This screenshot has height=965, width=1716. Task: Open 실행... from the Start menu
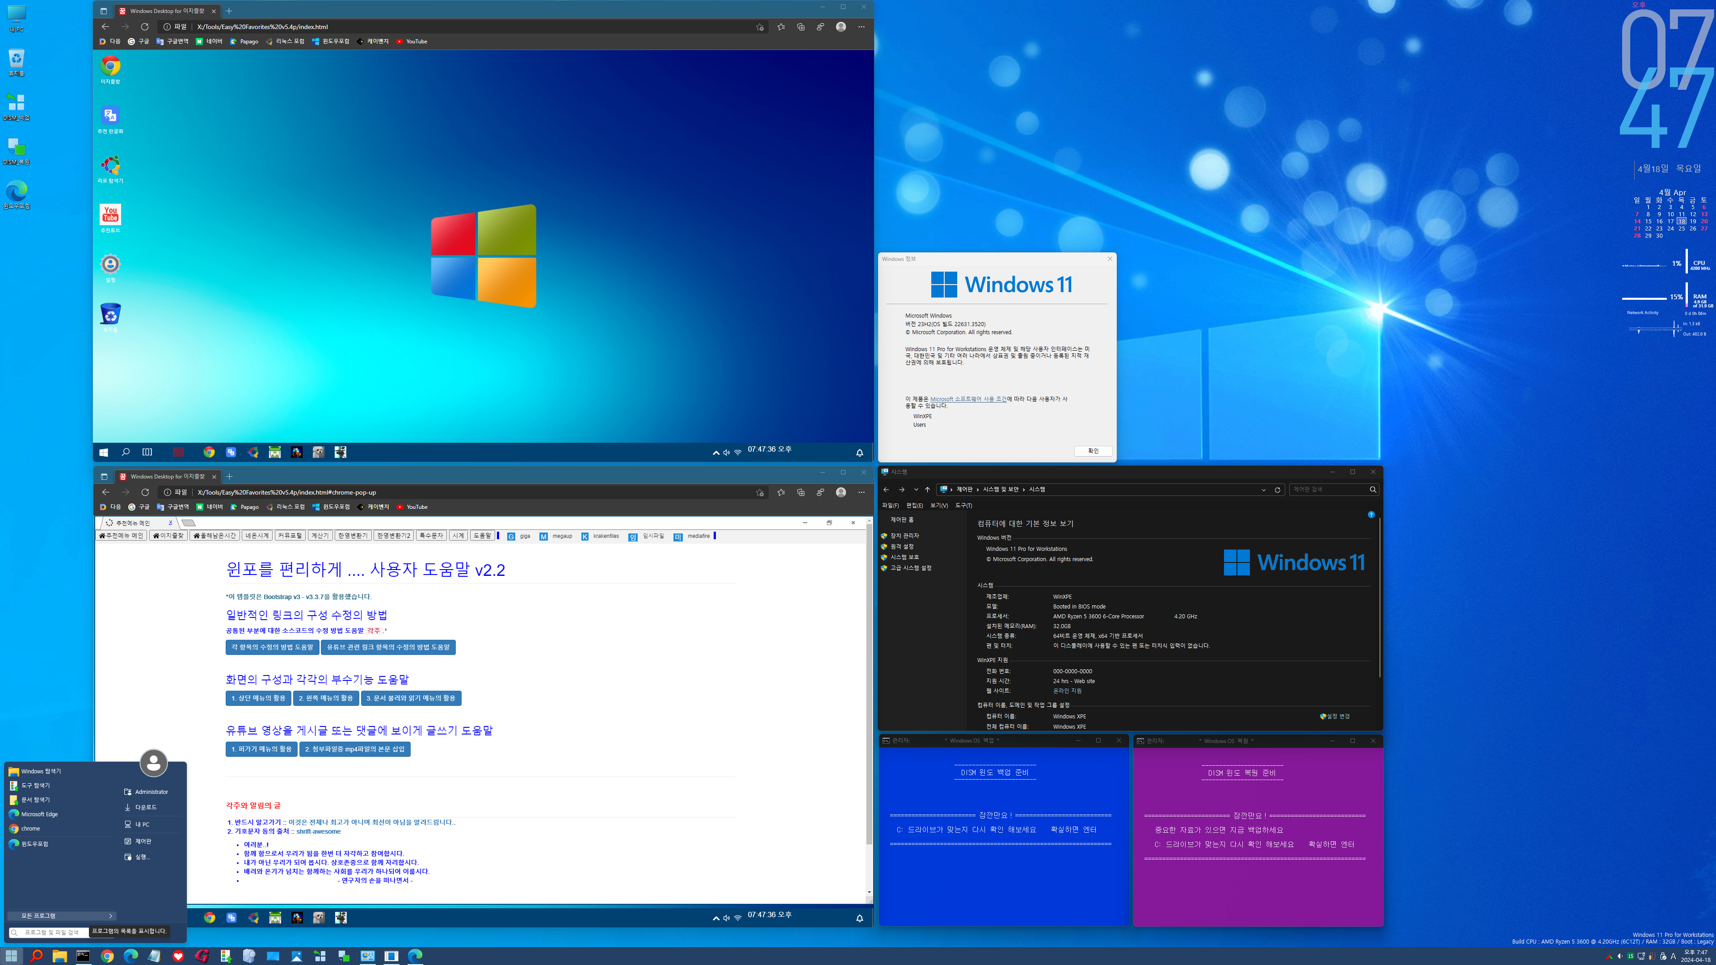click(137, 857)
